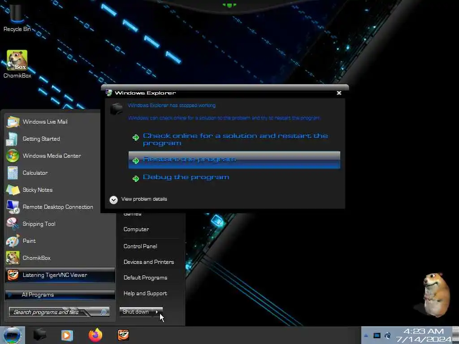Open the Shut down options arrow
The width and height of the screenshot is (459, 344).
coord(157,312)
